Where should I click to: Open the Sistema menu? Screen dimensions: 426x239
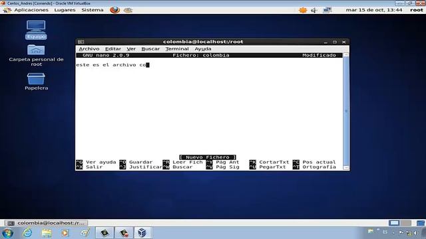tap(93, 10)
